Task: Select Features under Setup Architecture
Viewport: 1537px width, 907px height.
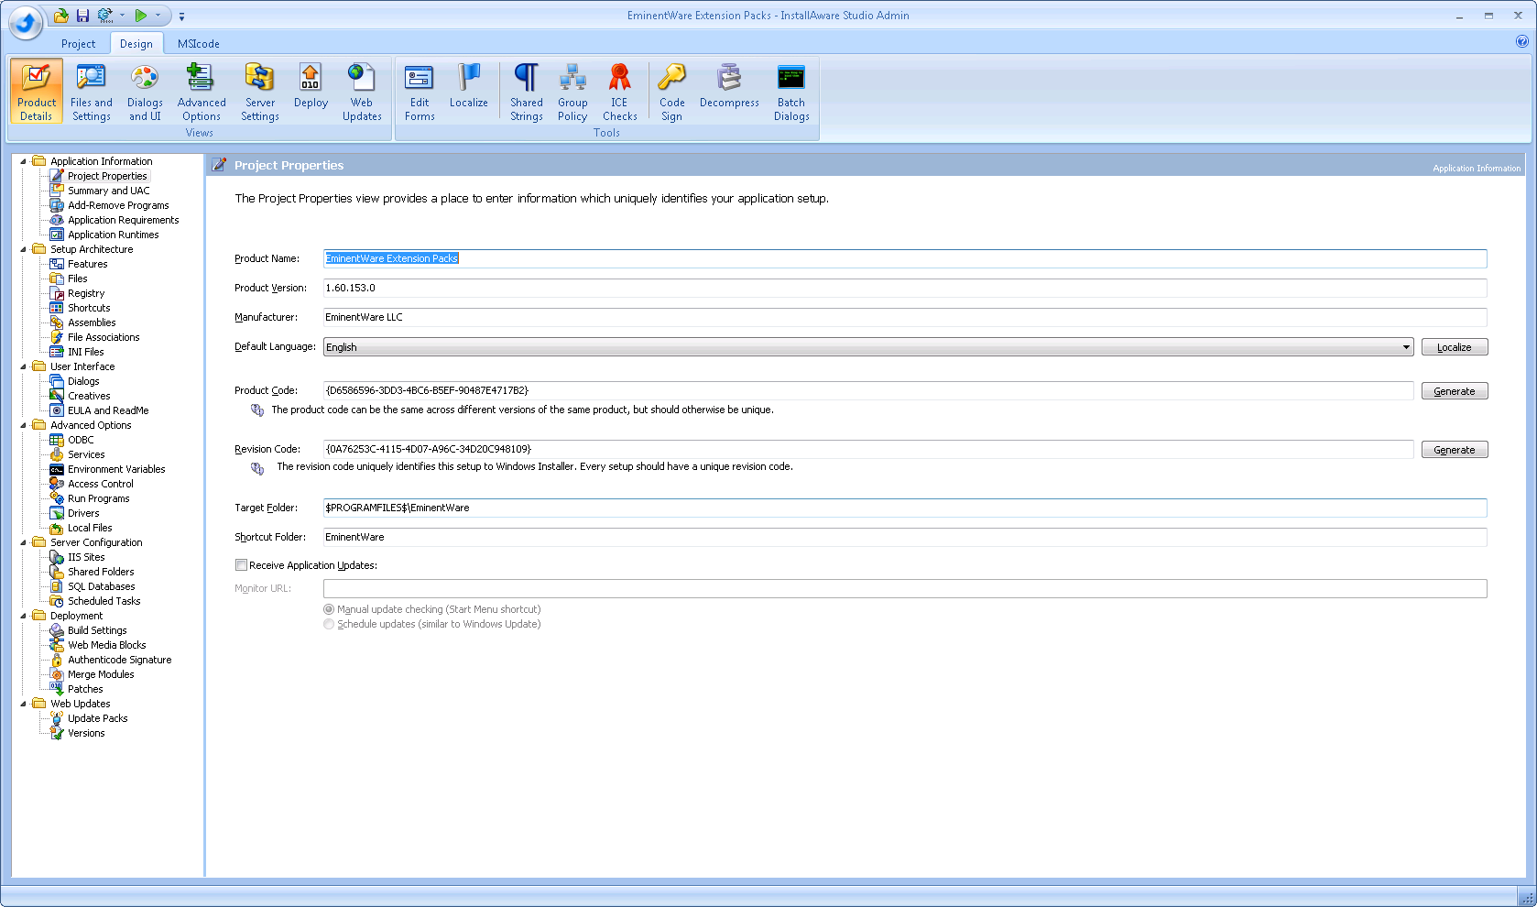Action: coord(87,264)
